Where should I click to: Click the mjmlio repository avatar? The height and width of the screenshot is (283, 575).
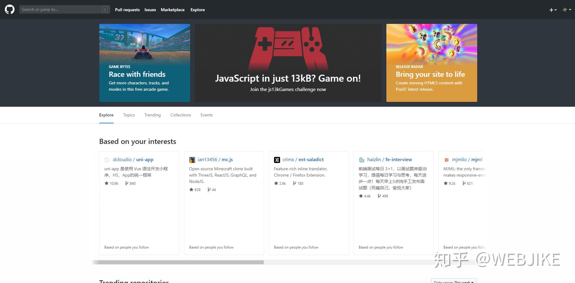coord(446,159)
